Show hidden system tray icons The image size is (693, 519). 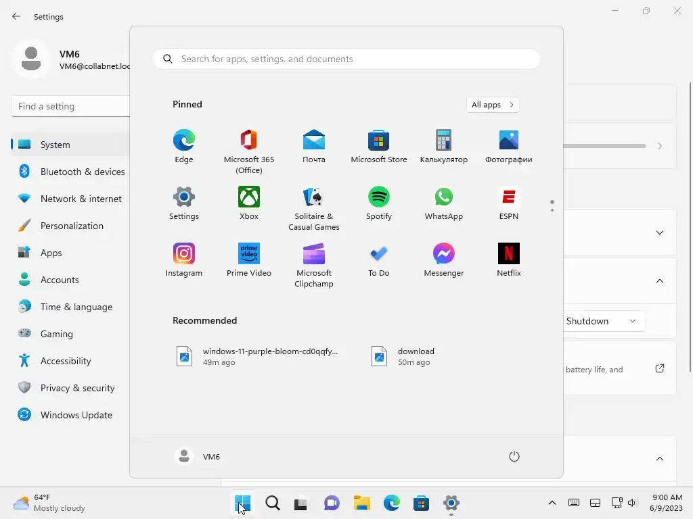[552, 503]
